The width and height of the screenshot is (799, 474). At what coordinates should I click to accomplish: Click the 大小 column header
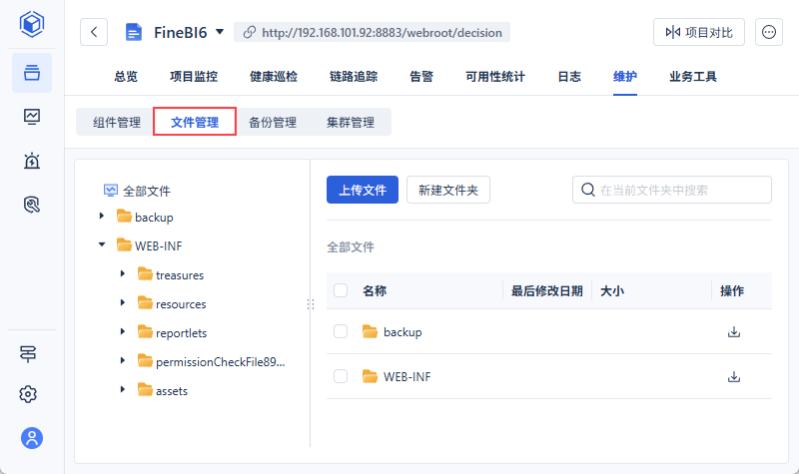tap(612, 290)
